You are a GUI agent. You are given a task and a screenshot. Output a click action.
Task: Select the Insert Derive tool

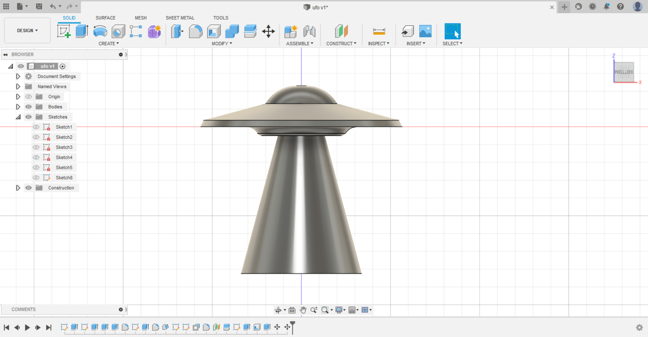407,31
